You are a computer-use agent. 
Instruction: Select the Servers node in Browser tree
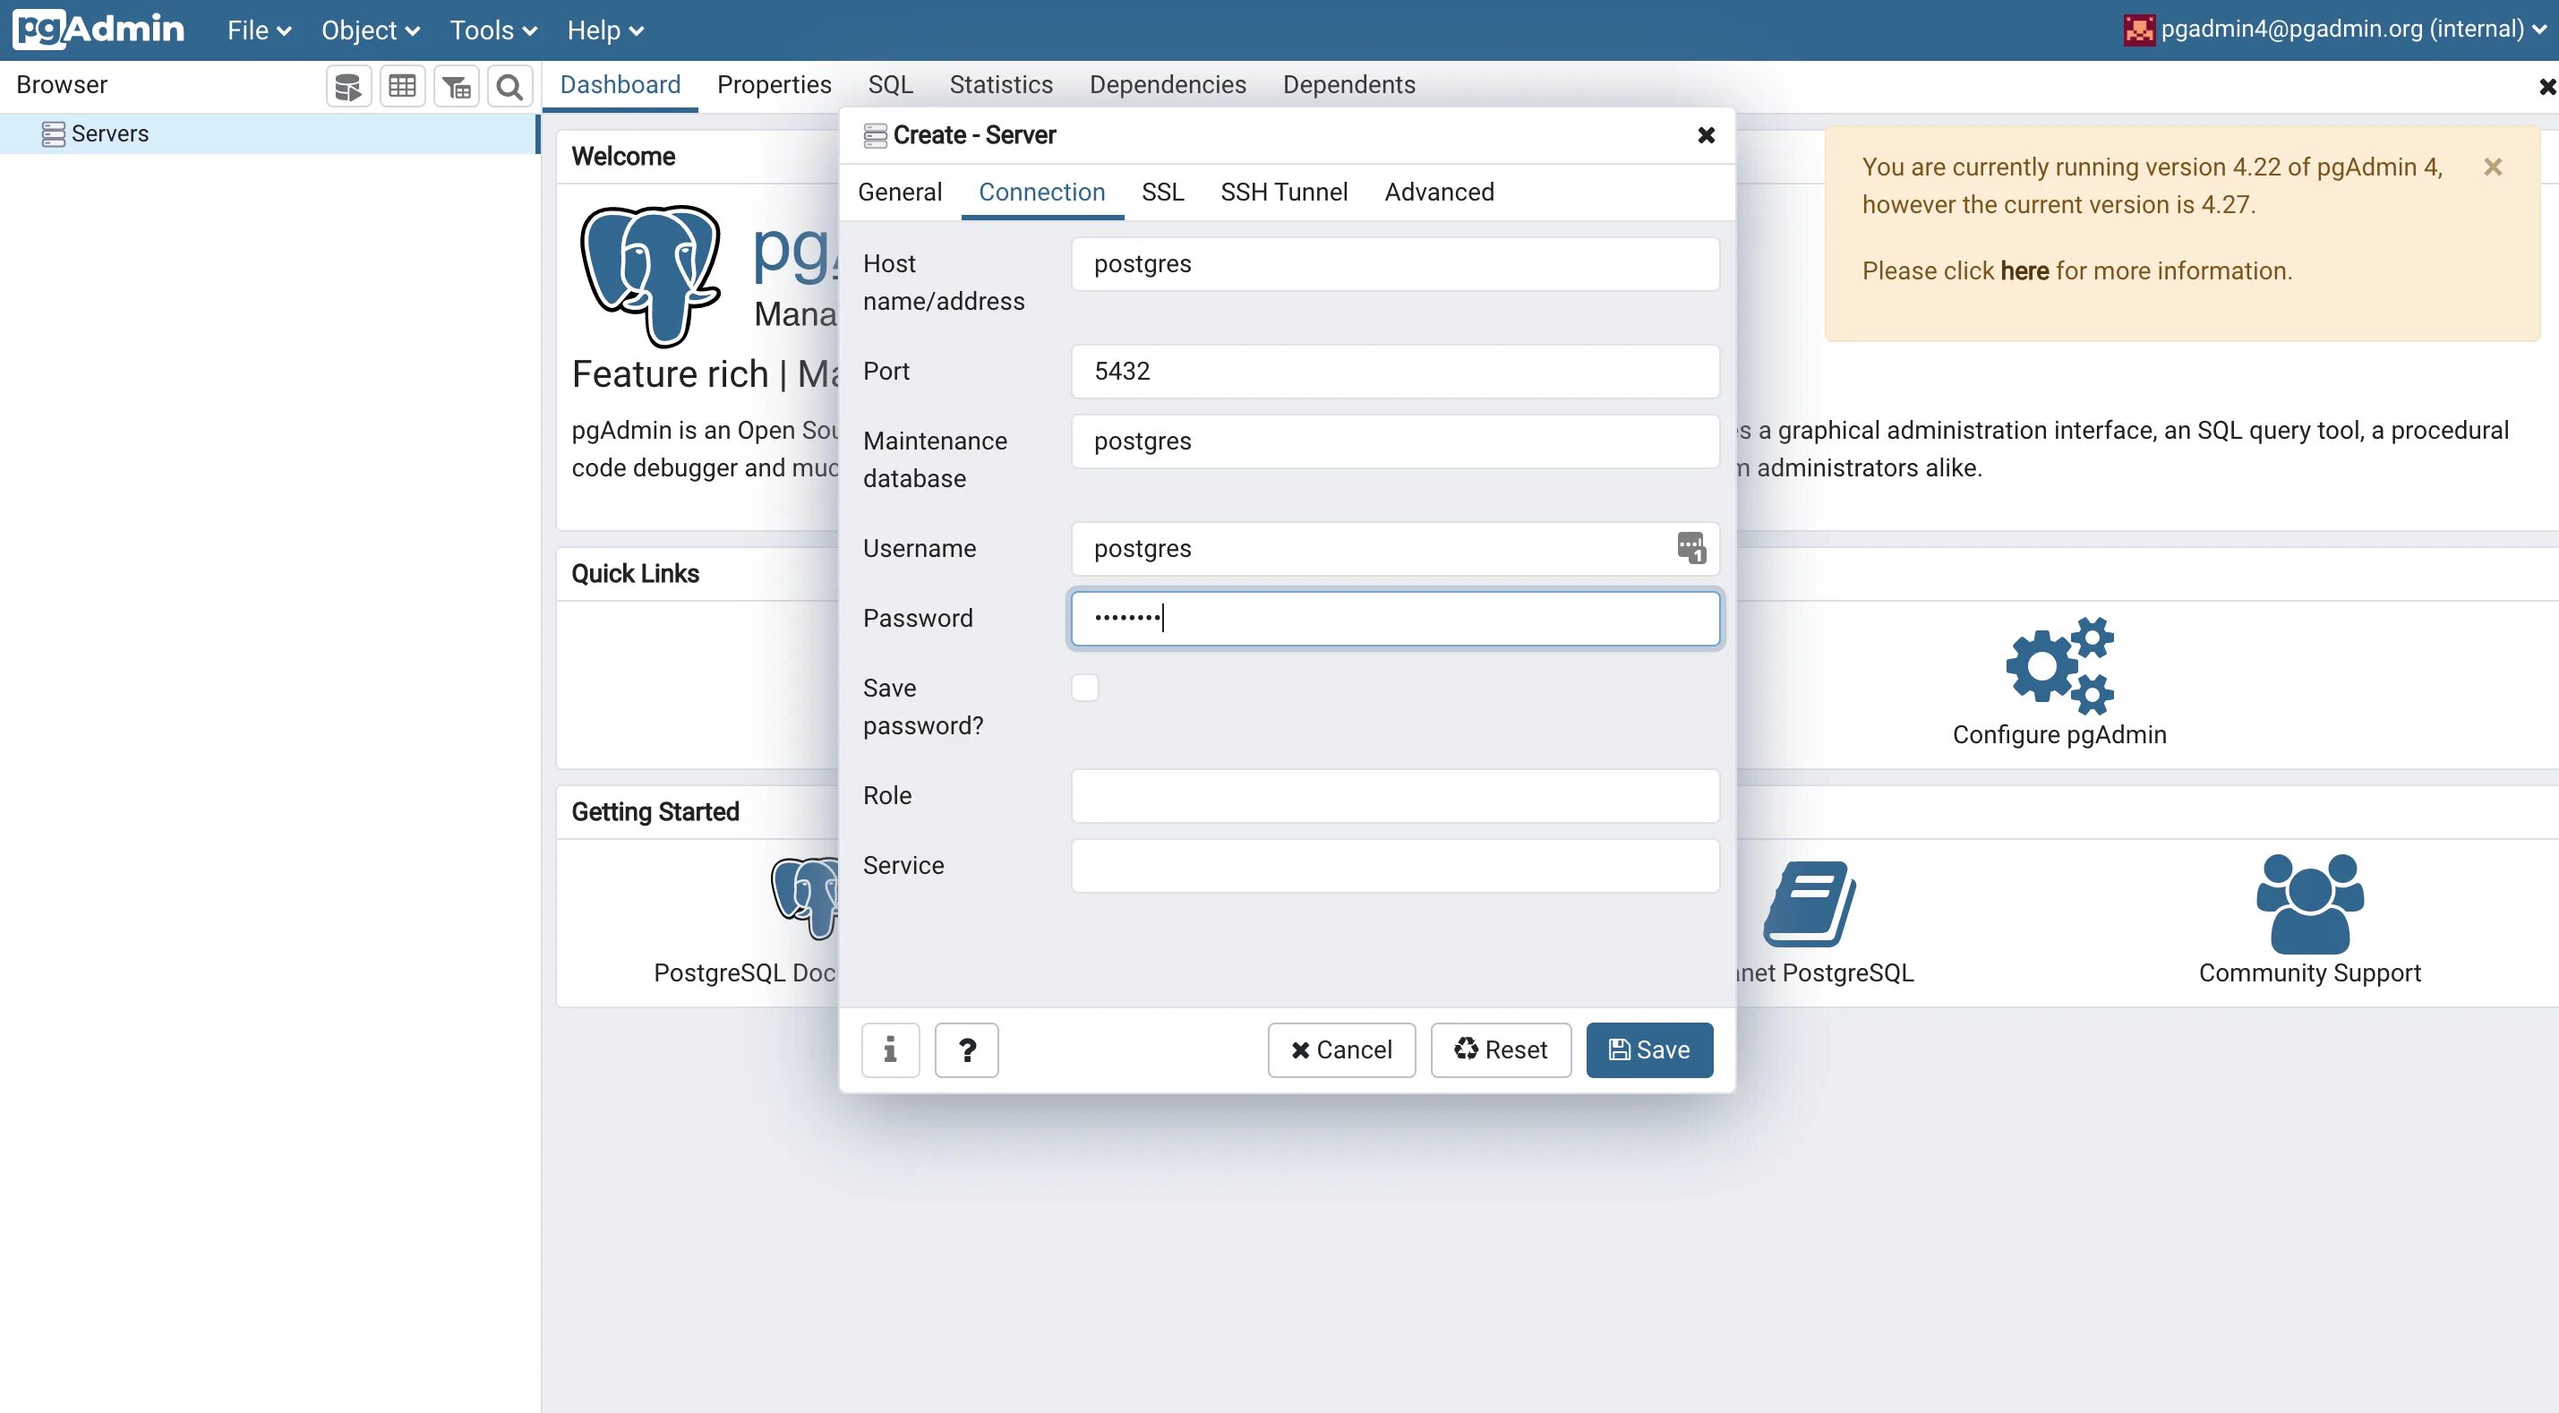(x=109, y=133)
